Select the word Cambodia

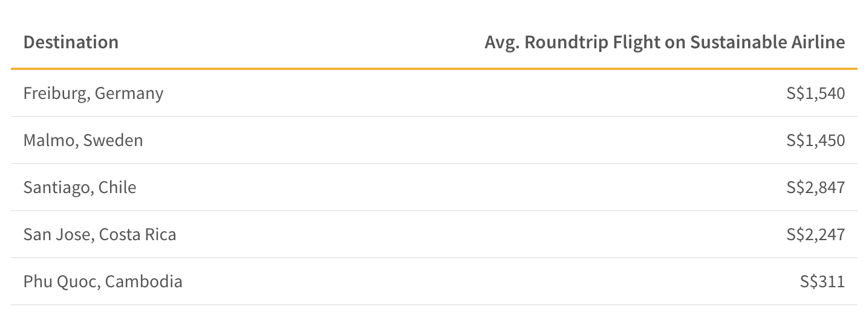(143, 281)
